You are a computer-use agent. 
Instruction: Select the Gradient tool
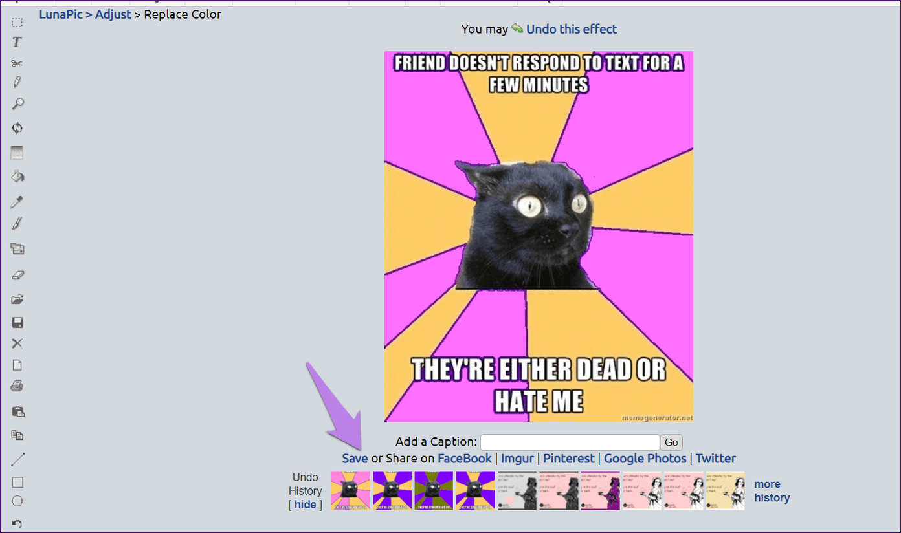[x=17, y=153]
